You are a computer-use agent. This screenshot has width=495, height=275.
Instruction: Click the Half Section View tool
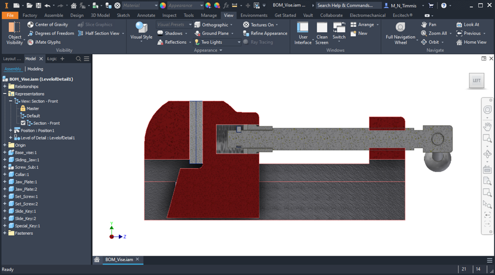(x=99, y=33)
